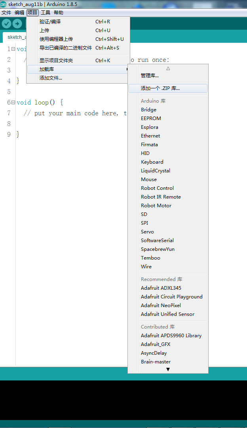This screenshot has height=428, width=247.
Task: Collapse the setup function fold marker
Action: click(x=13, y=49)
